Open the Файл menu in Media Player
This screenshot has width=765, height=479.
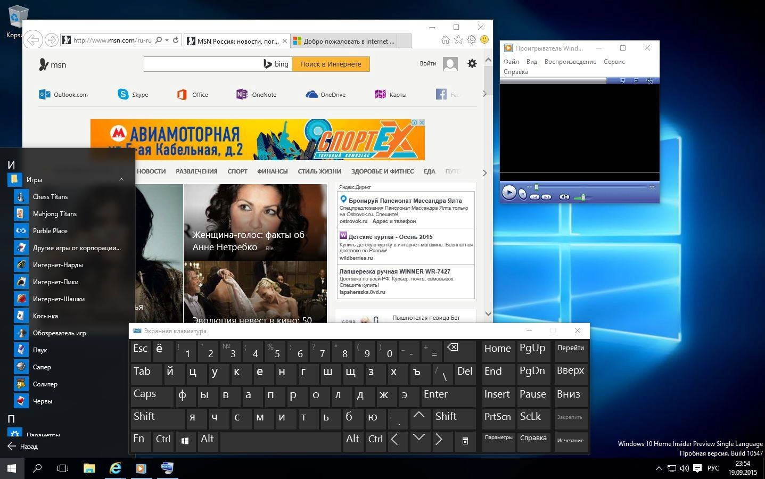click(x=511, y=62)
